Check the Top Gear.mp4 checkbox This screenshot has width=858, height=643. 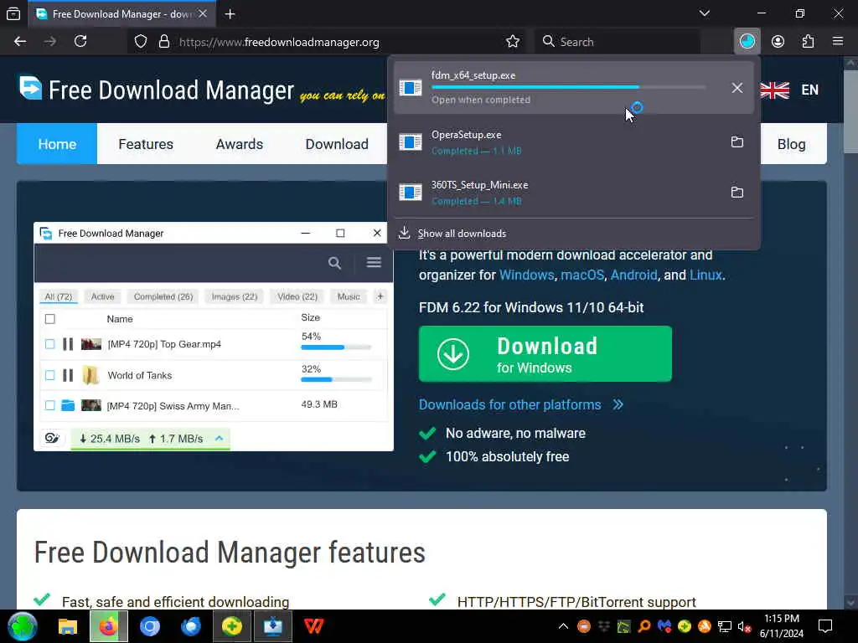(49, 344)
